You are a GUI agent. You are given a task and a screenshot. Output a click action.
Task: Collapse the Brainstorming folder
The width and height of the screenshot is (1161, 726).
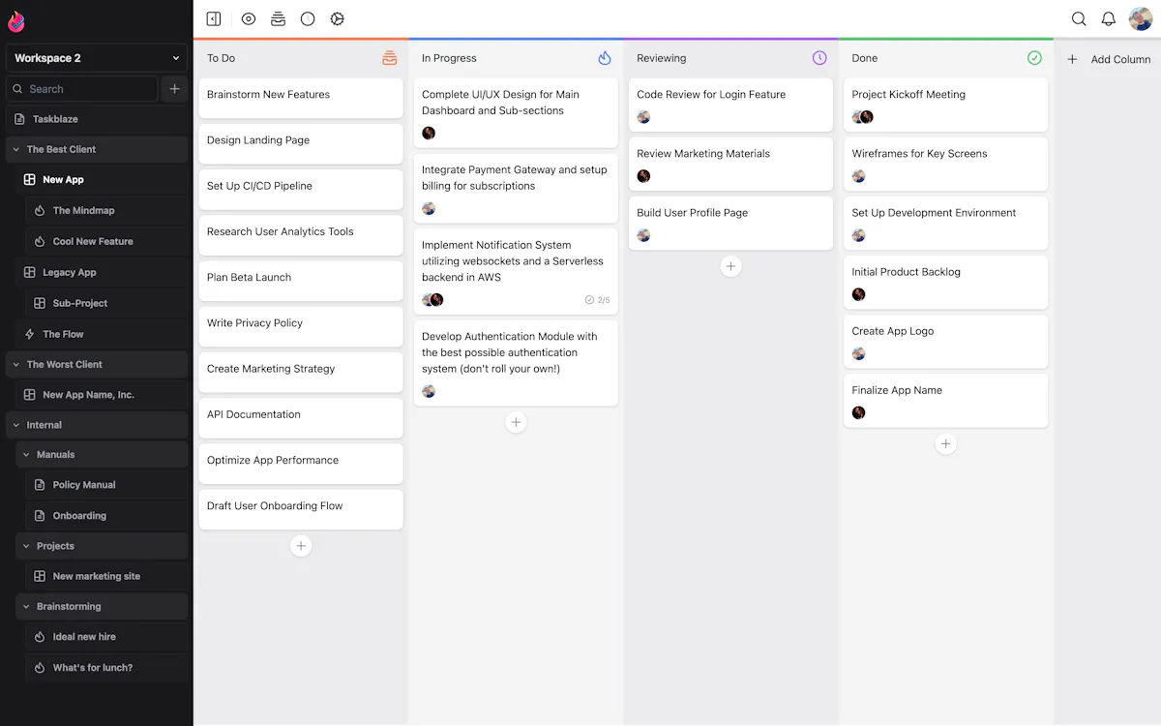(26, 606)
